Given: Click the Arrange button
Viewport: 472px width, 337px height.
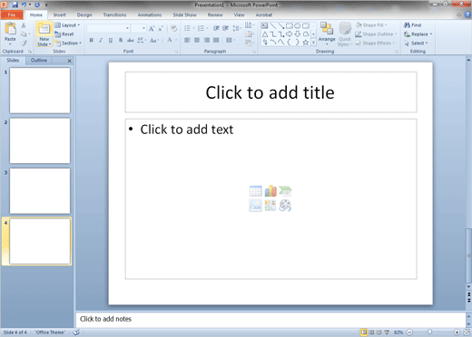Looking at the screenshot, I should point(327,34).
